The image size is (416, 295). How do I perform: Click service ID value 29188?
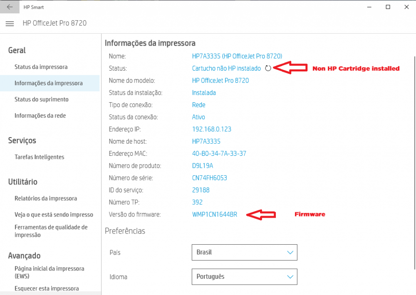pyautogui.click(x=201, y=190)
